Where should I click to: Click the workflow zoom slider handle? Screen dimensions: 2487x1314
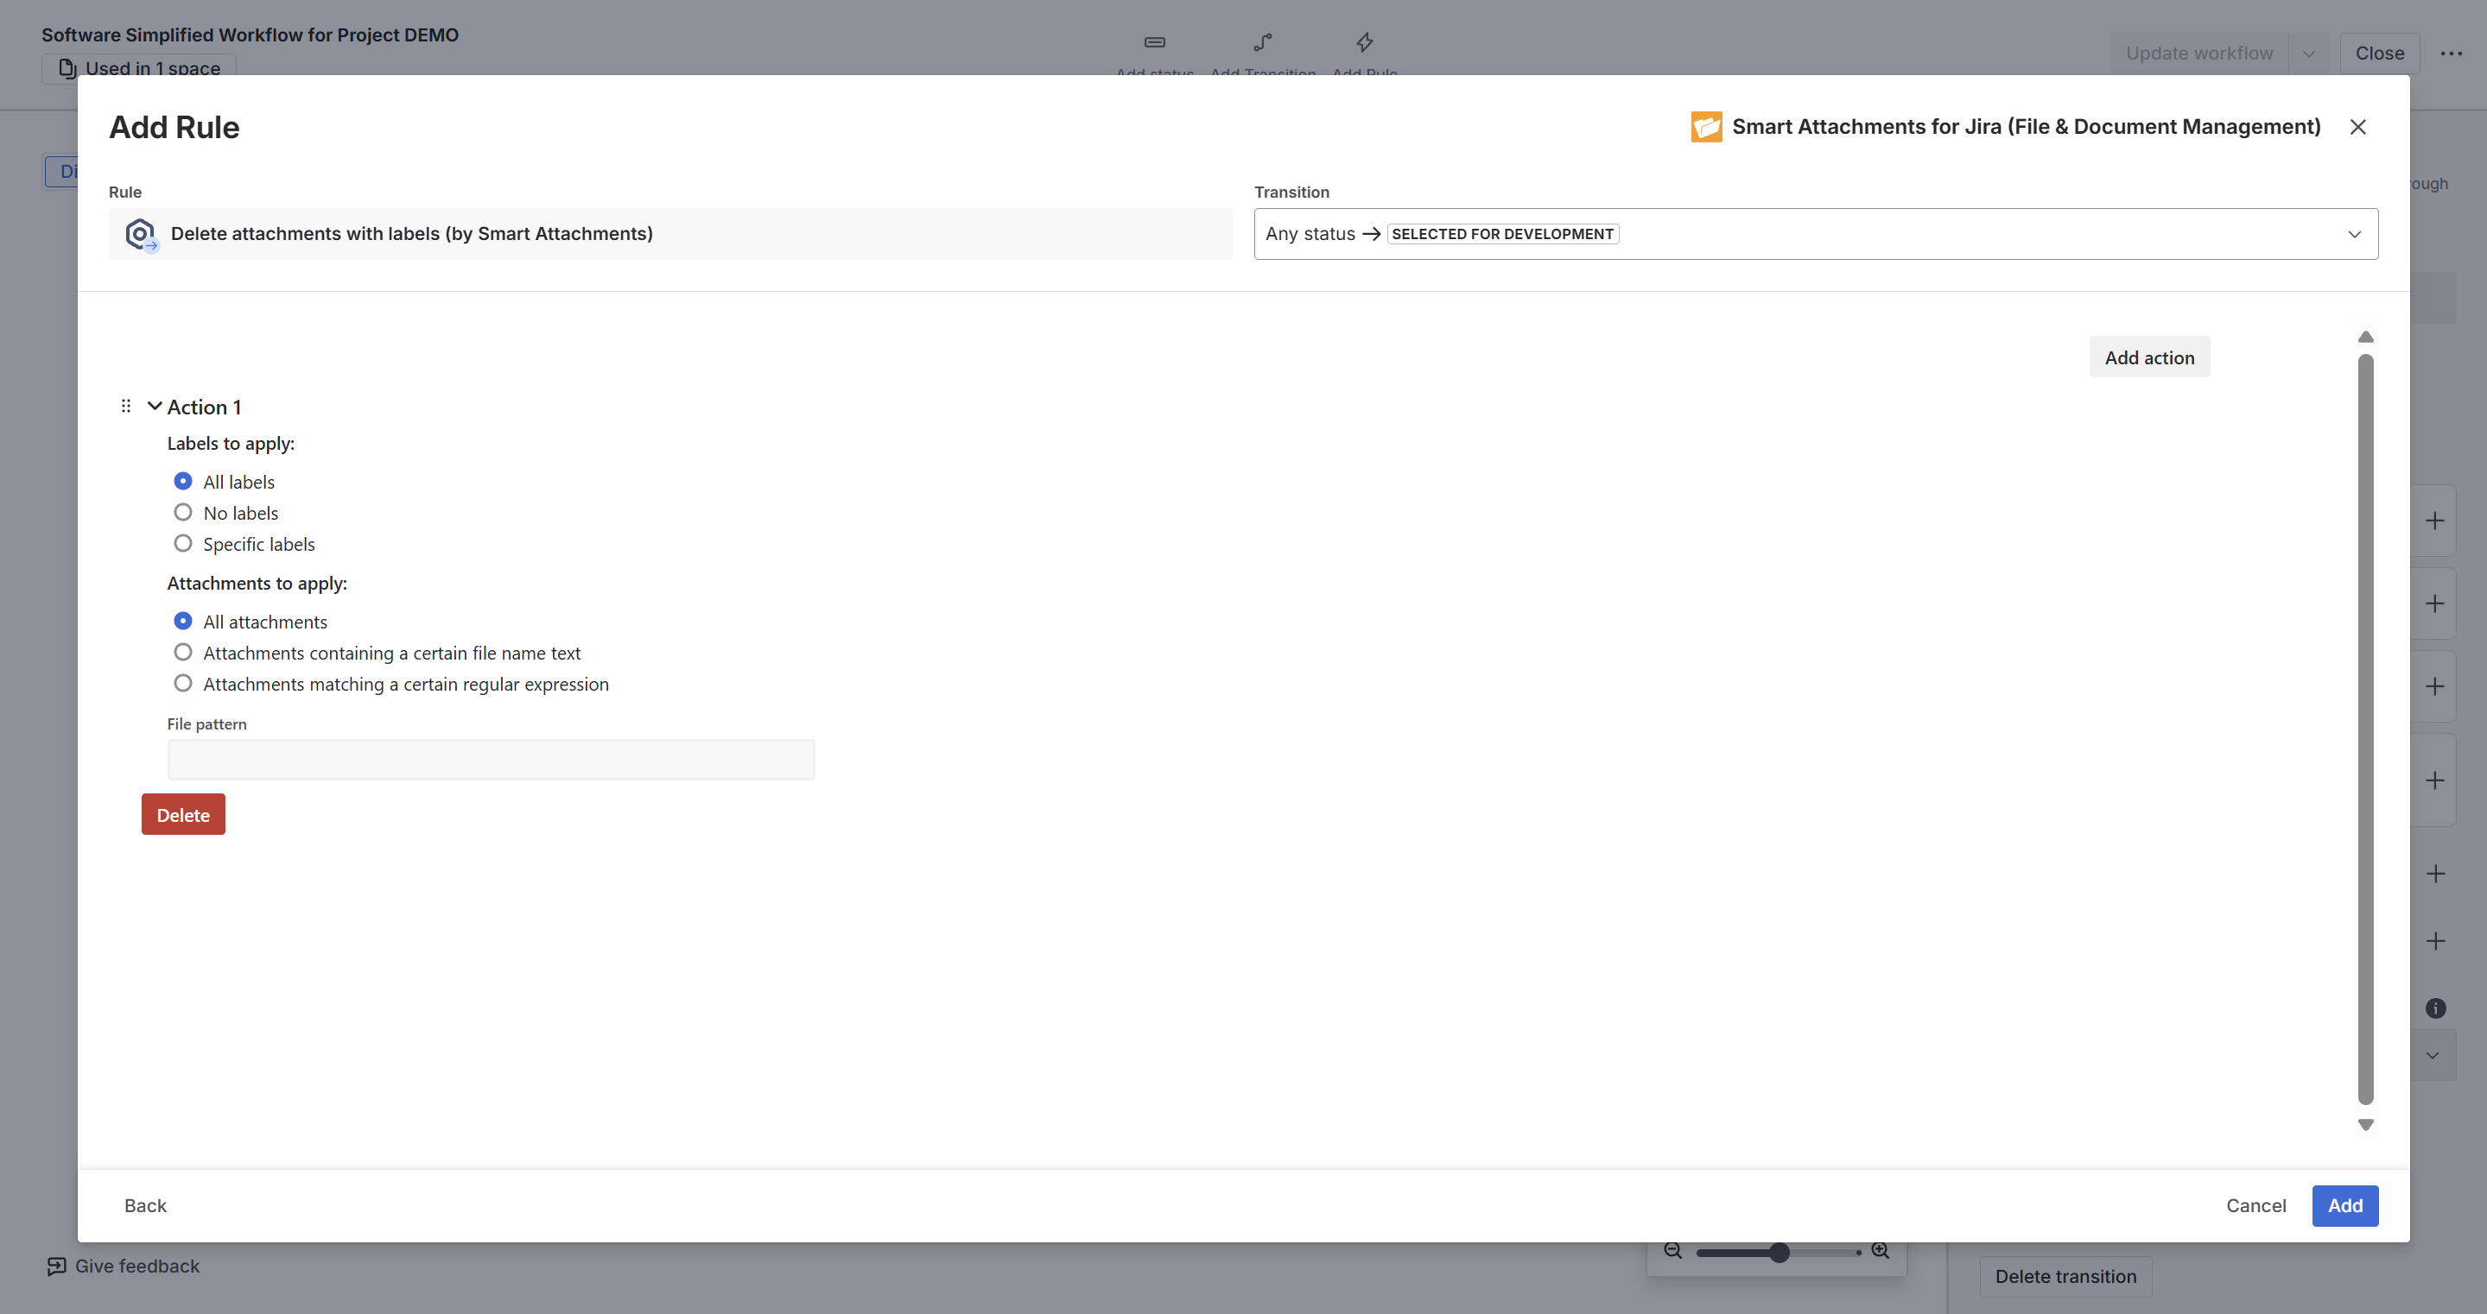click(1780, 1252)
